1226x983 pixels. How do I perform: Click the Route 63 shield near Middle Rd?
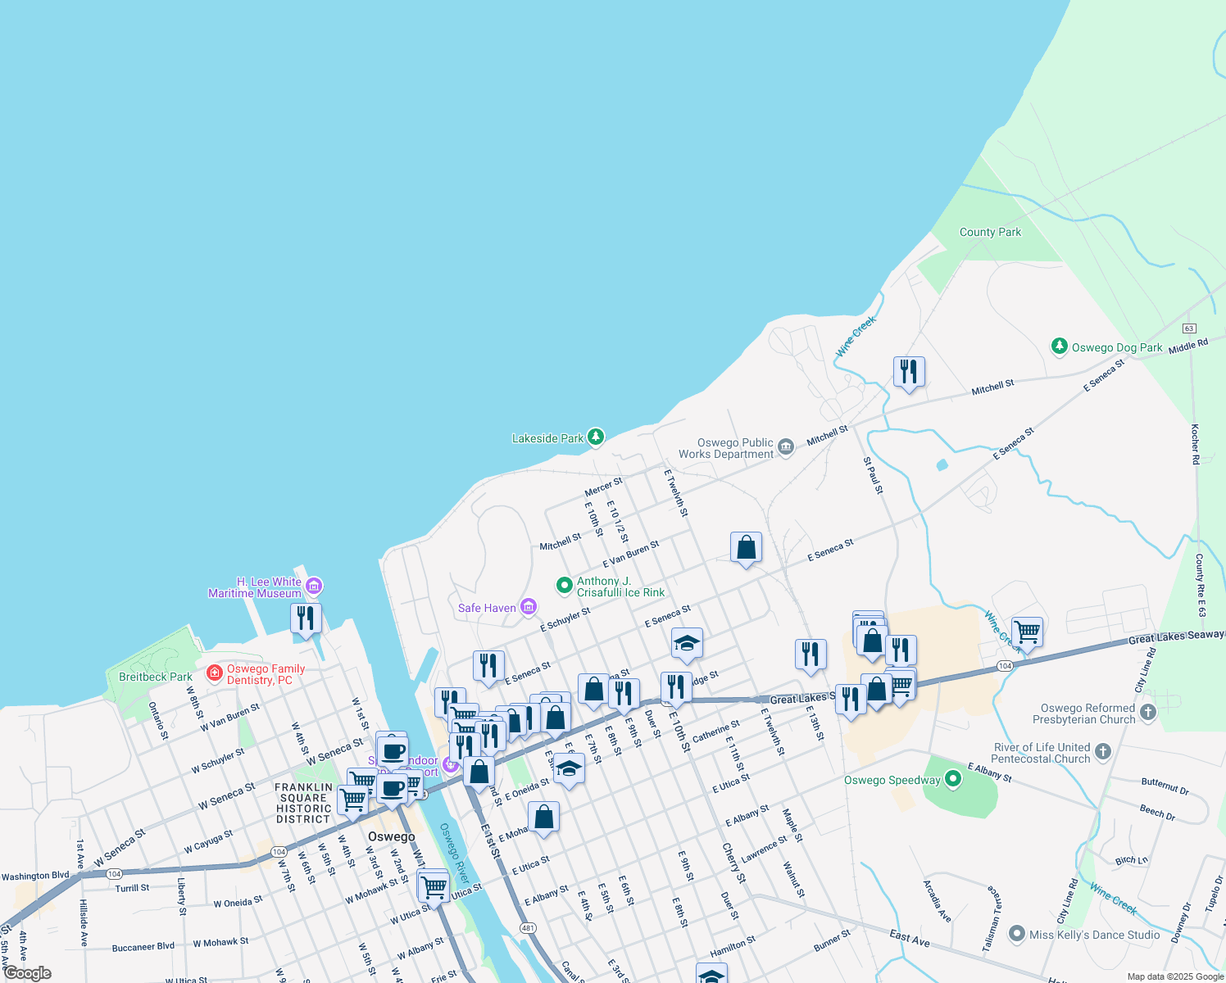(1189, 328)
